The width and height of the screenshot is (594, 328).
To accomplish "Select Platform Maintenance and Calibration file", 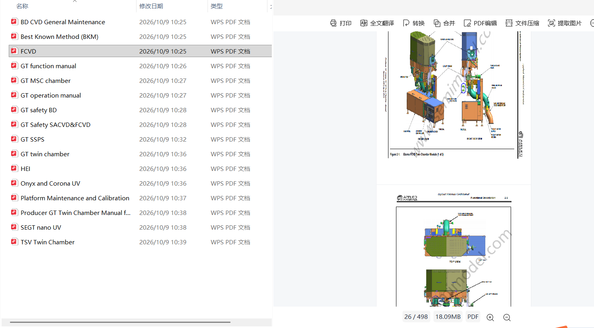I will [75, 198].
